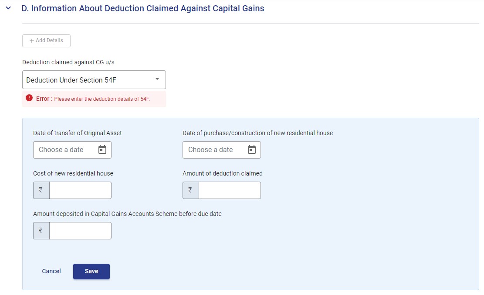Click the dropdown arrow beside Section 54F
Viewport: 484px width, 295px height.
(157, 80)
